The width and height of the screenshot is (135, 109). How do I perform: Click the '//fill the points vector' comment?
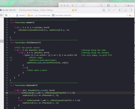pyautogui.click(x=27, y=48)
